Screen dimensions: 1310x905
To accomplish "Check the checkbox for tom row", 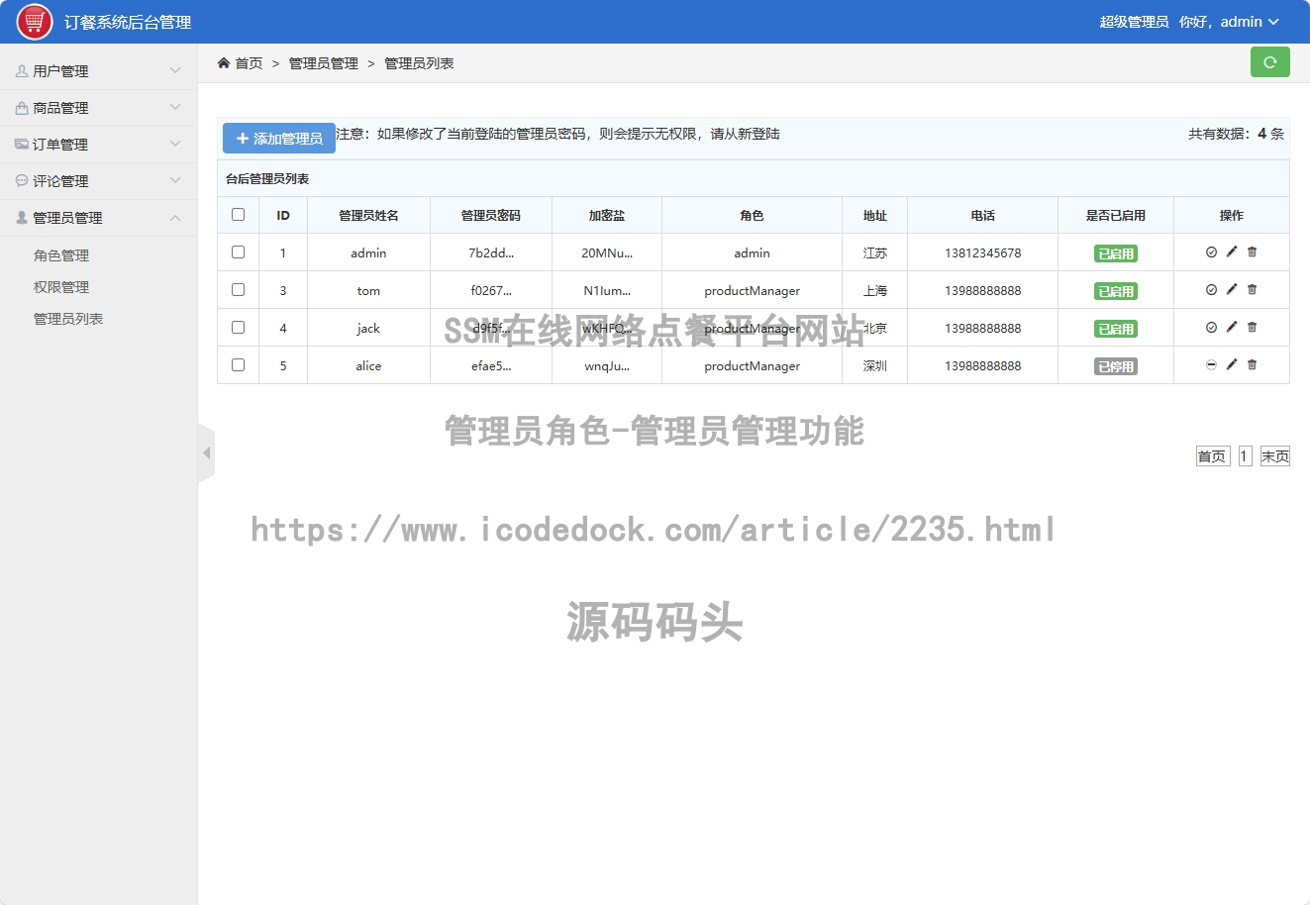I will 238,290.
